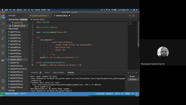This screenshot has width=186, height=105.
Task: Open Explorer views and more actions
Action: point(25,15)
